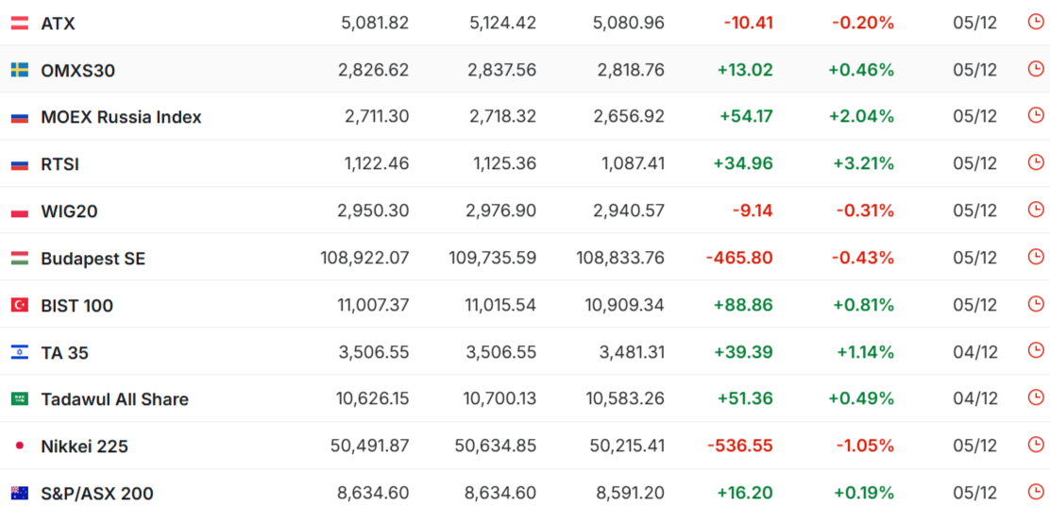
Task: Open the S&P/ASX 200 index link
Action: coord(96,494)
